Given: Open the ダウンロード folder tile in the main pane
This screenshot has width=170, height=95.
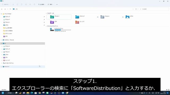Looking at the screenshot, I should pos(59,17).
